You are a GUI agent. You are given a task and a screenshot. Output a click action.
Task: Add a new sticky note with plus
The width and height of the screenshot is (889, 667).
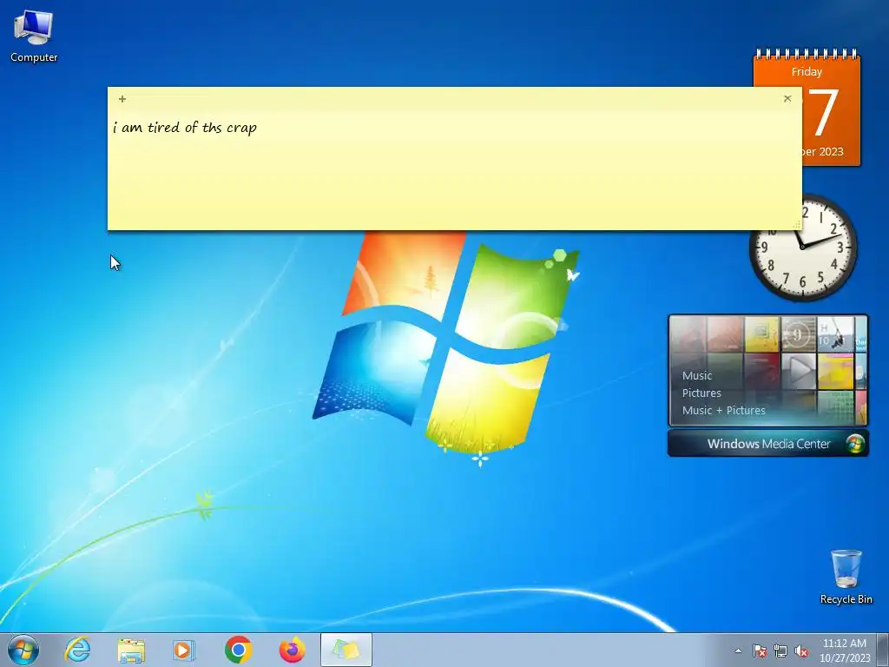[122, 99]
